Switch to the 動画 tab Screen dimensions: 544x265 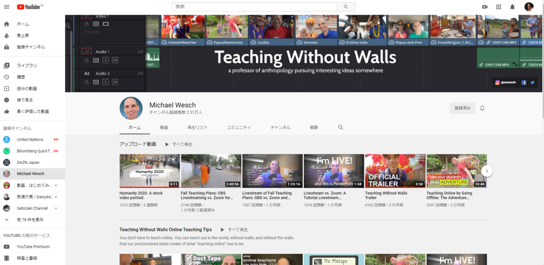tap(164, 128)
